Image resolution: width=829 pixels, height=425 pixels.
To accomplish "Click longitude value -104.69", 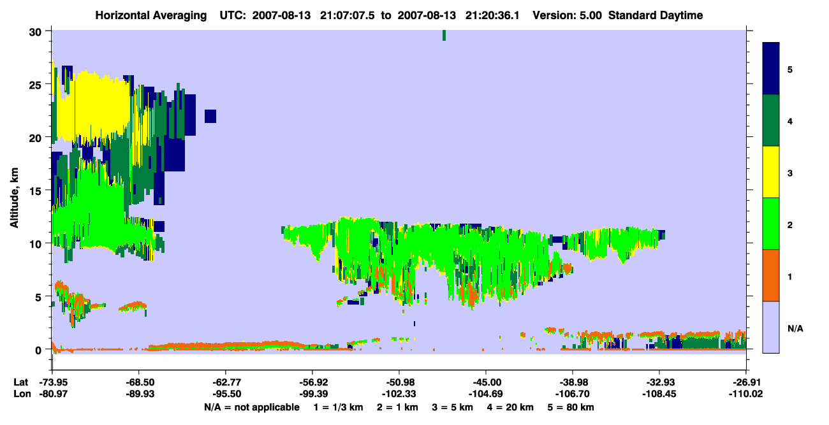I will coord(485,394).
